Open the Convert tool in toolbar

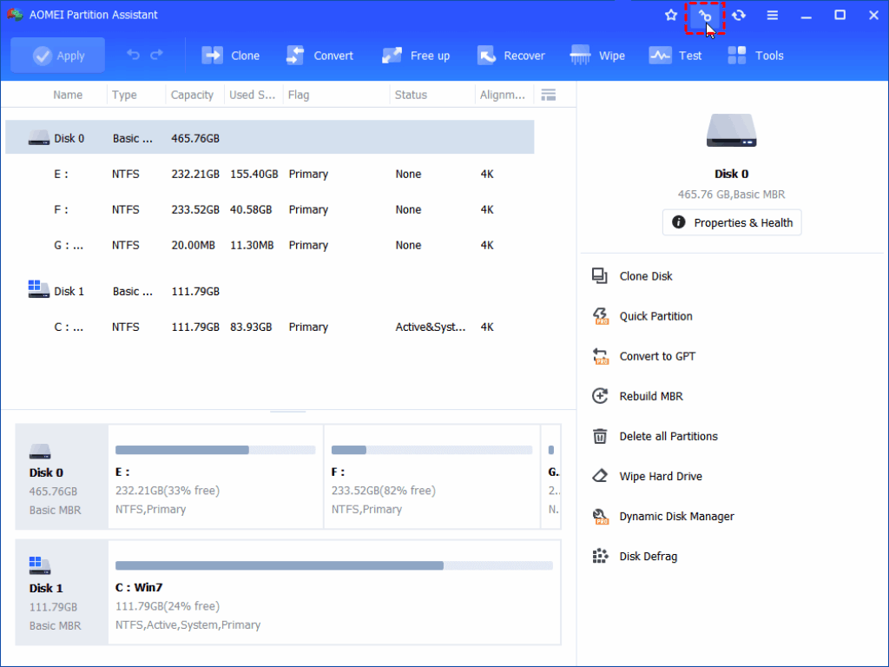[319, 56]
